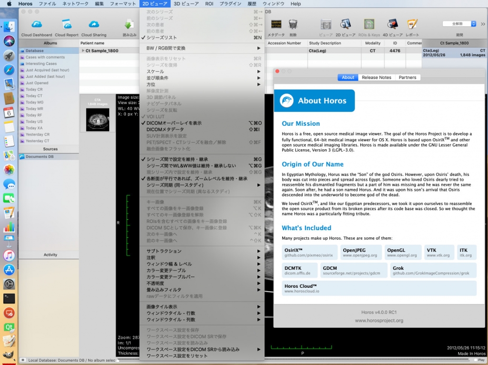488x365 pixels.
Task: Expand the 画像タイル表示 submenu
Action: pos(202,306)
